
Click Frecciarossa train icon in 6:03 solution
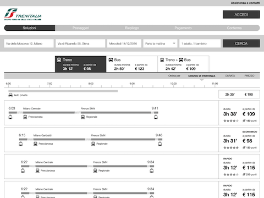pyautogui.click(x=25, y=117)
